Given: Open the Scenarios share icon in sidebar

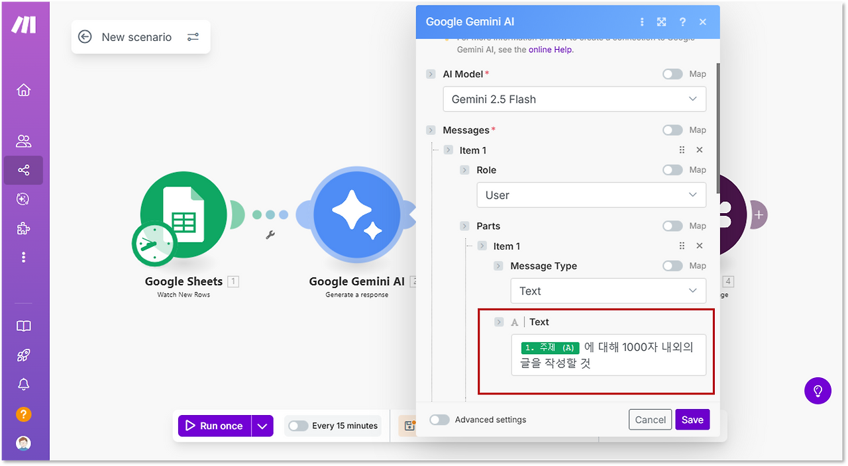Looking at the screenshot, I should click(x=24, y=170).
